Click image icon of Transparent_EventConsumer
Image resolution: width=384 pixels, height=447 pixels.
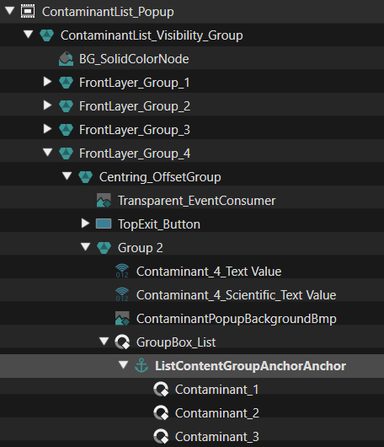pos(104,201)
